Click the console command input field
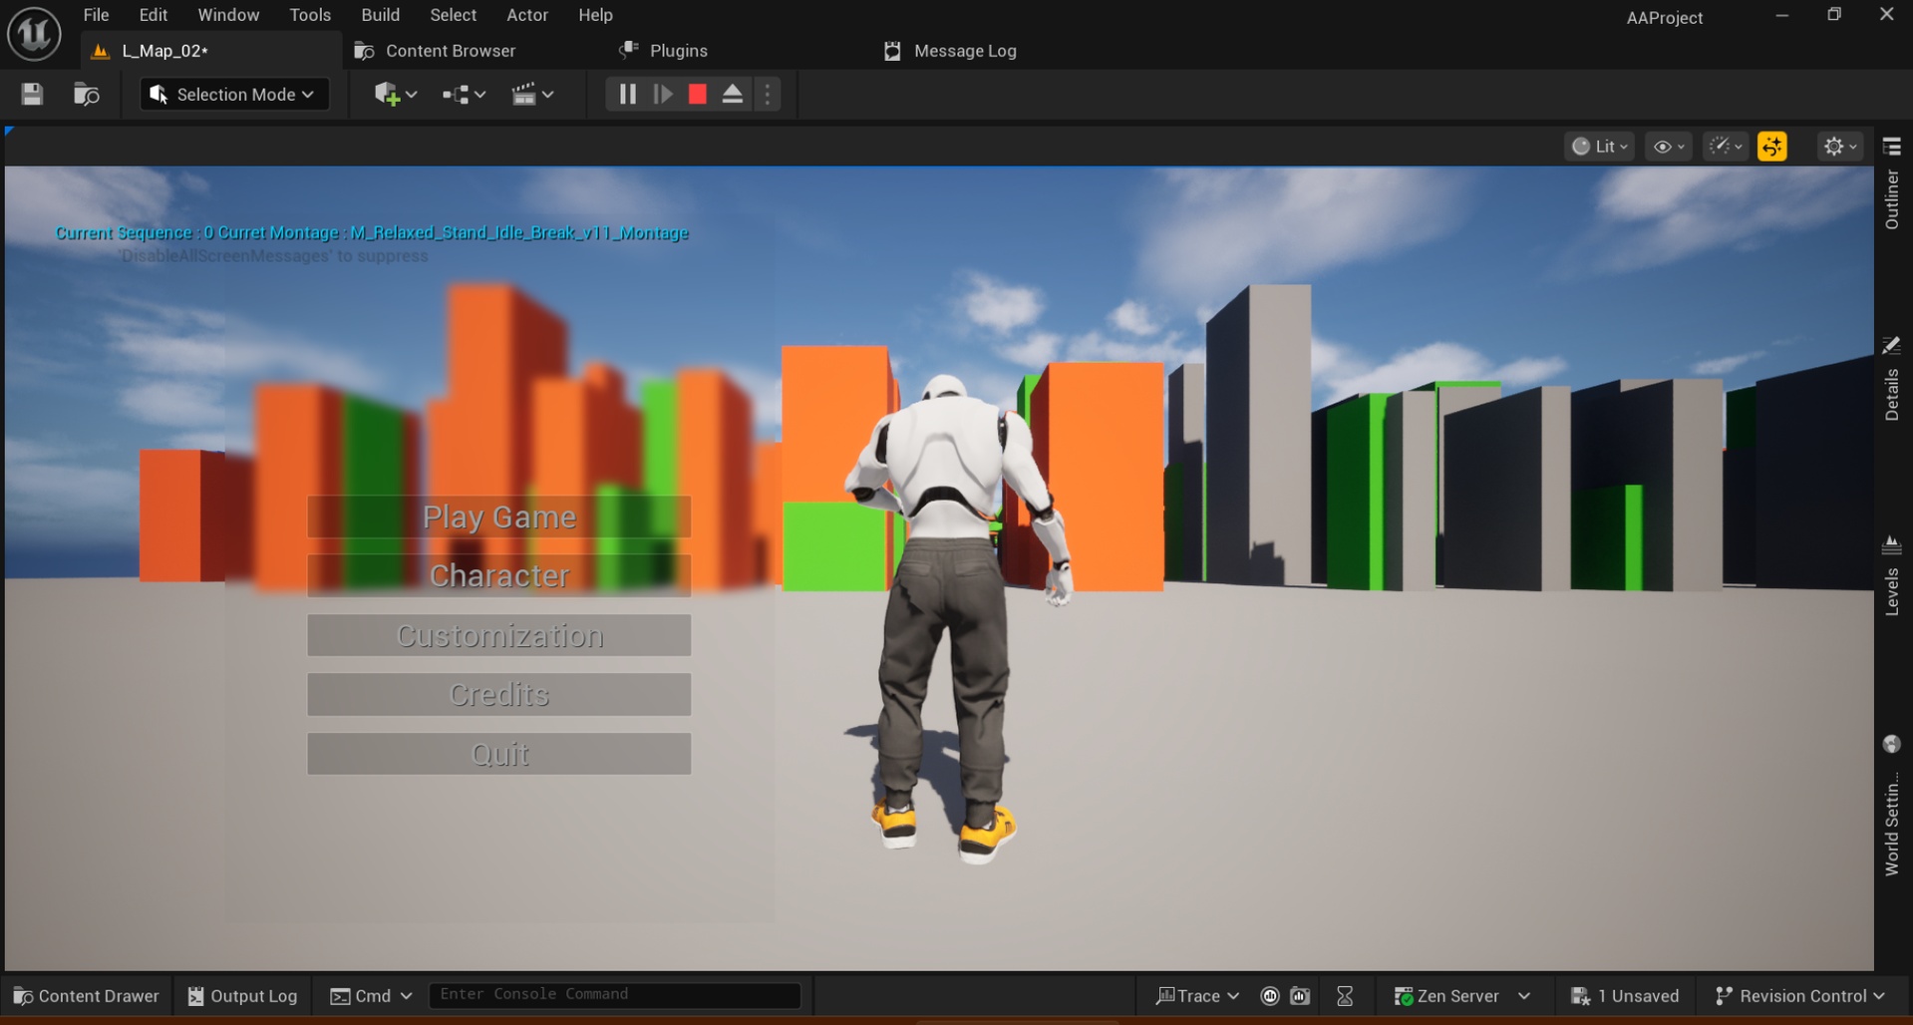 [615, 995]
